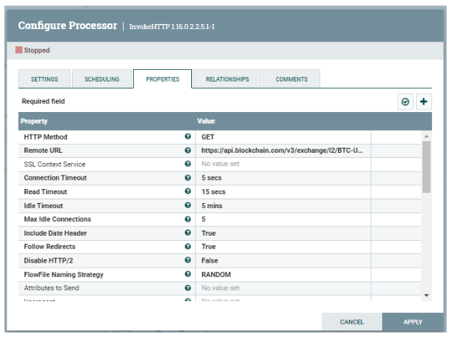Edit Idle Timeout value 5 mins

coord(283,206)
